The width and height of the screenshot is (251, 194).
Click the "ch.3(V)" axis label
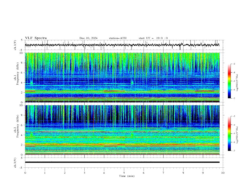(15, 163)
